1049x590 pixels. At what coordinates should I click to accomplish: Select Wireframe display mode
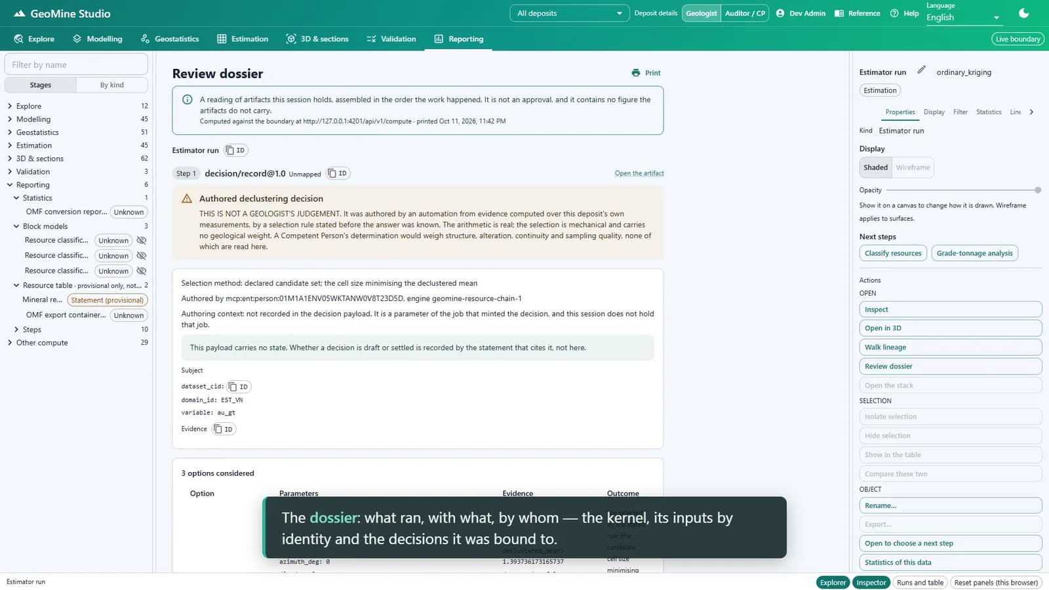point(913,168)
